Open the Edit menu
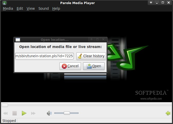The image size is (173, 124). [20, 8]
